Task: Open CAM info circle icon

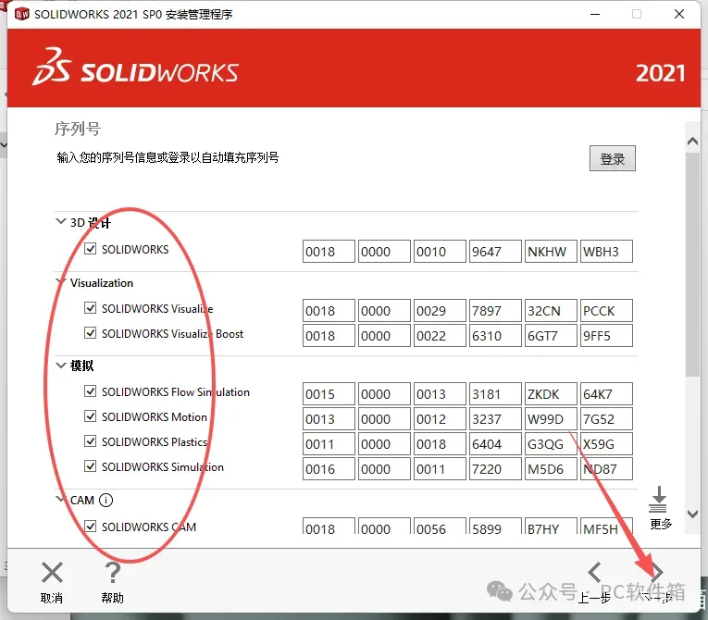Action: 106,501
